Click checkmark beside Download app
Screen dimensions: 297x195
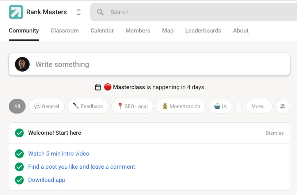coord(19,180)
